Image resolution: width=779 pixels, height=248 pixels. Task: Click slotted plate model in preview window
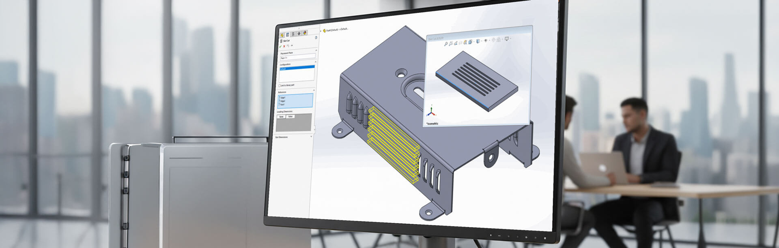(477, 80)
